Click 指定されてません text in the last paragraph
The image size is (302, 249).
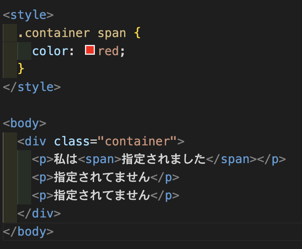[x=102, y=195]
